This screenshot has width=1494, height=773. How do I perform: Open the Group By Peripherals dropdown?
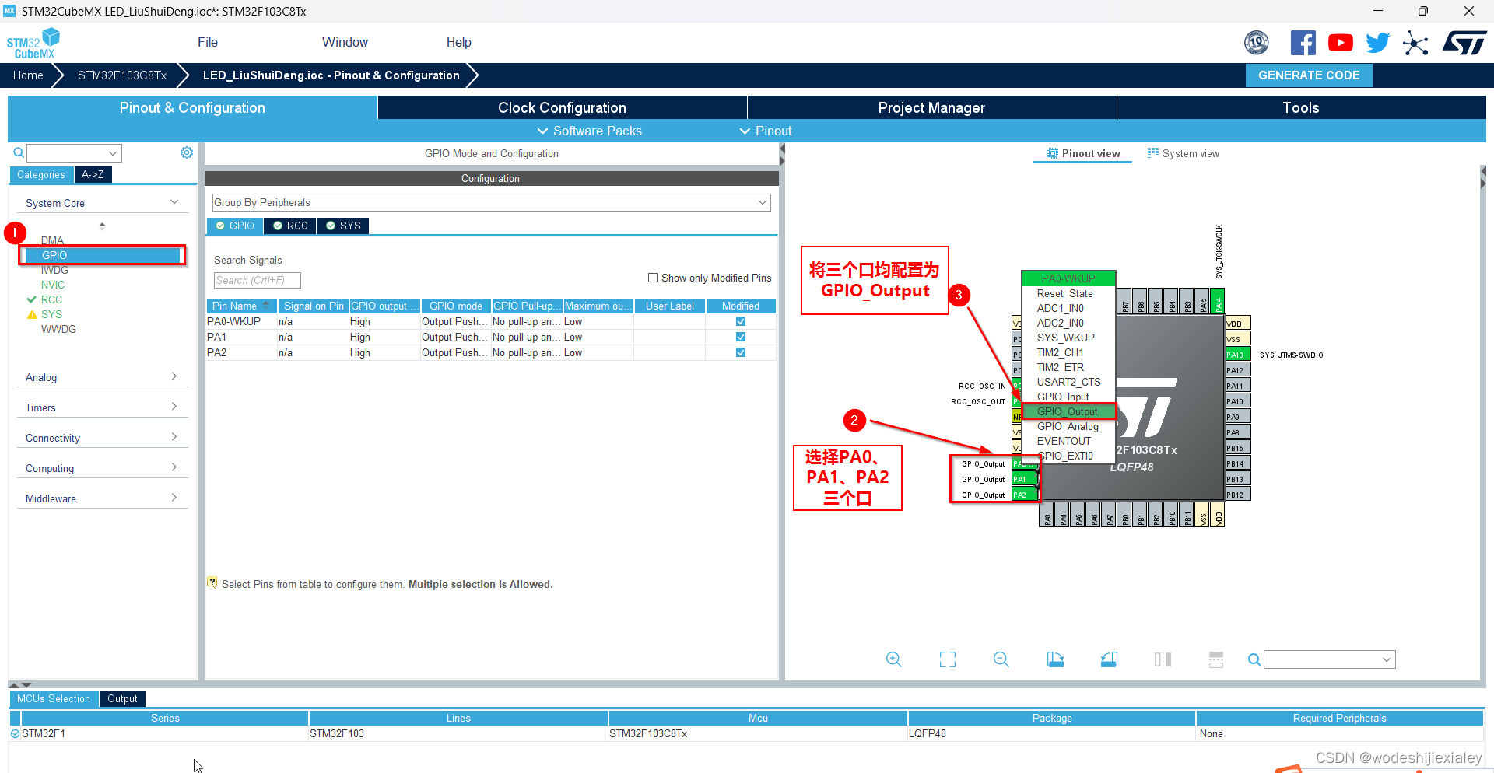pyautogui.click(x=491, y=202)
